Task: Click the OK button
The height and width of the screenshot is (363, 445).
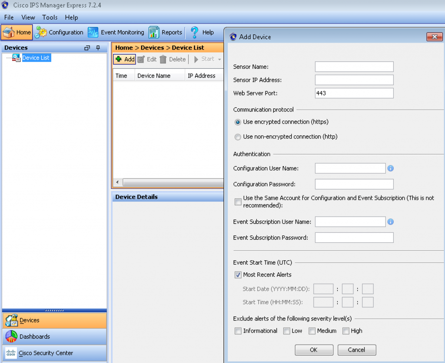Action: [x=314, y=350]
